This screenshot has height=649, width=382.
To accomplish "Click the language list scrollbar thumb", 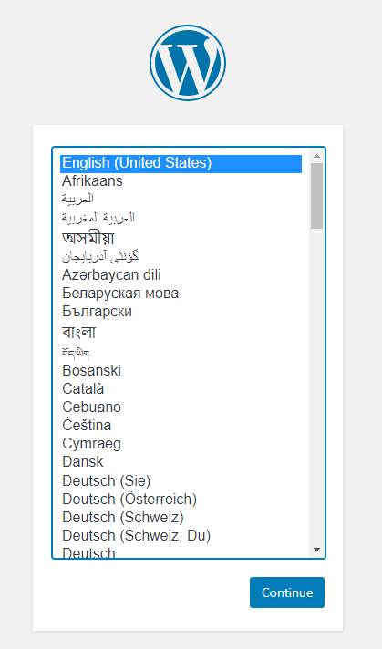I will tap(317, 195).
